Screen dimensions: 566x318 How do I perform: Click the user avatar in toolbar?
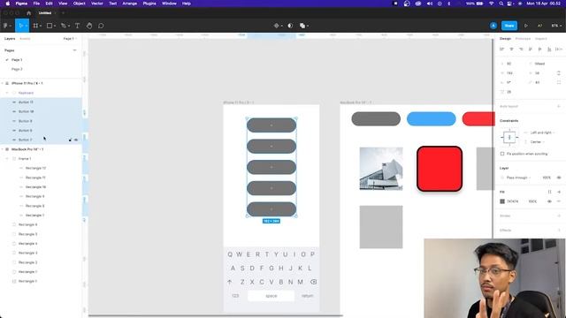click(x=493, y=26)
